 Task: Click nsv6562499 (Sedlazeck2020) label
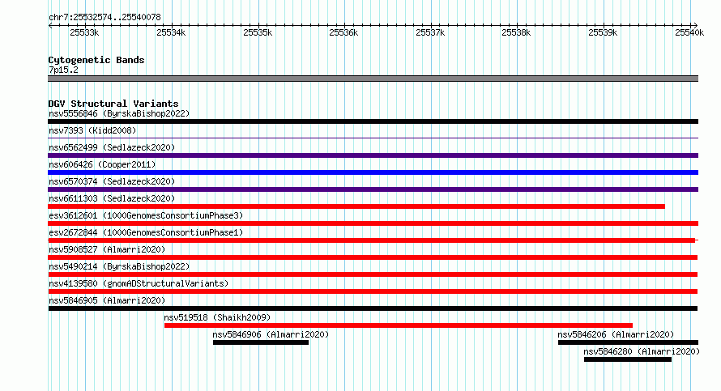pyautogui.click(x=112, y=147)
